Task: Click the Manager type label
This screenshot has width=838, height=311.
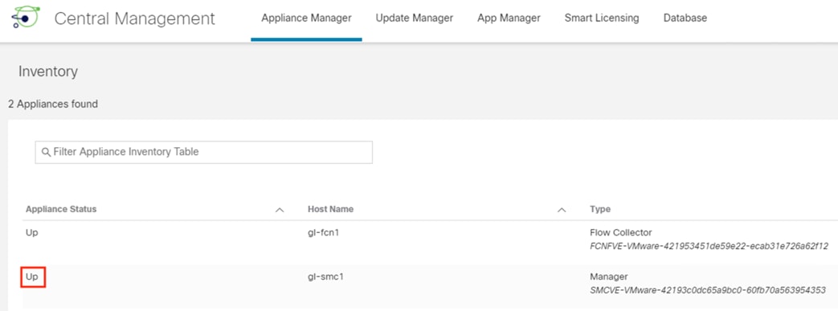Action: click(x=609, y=276)
